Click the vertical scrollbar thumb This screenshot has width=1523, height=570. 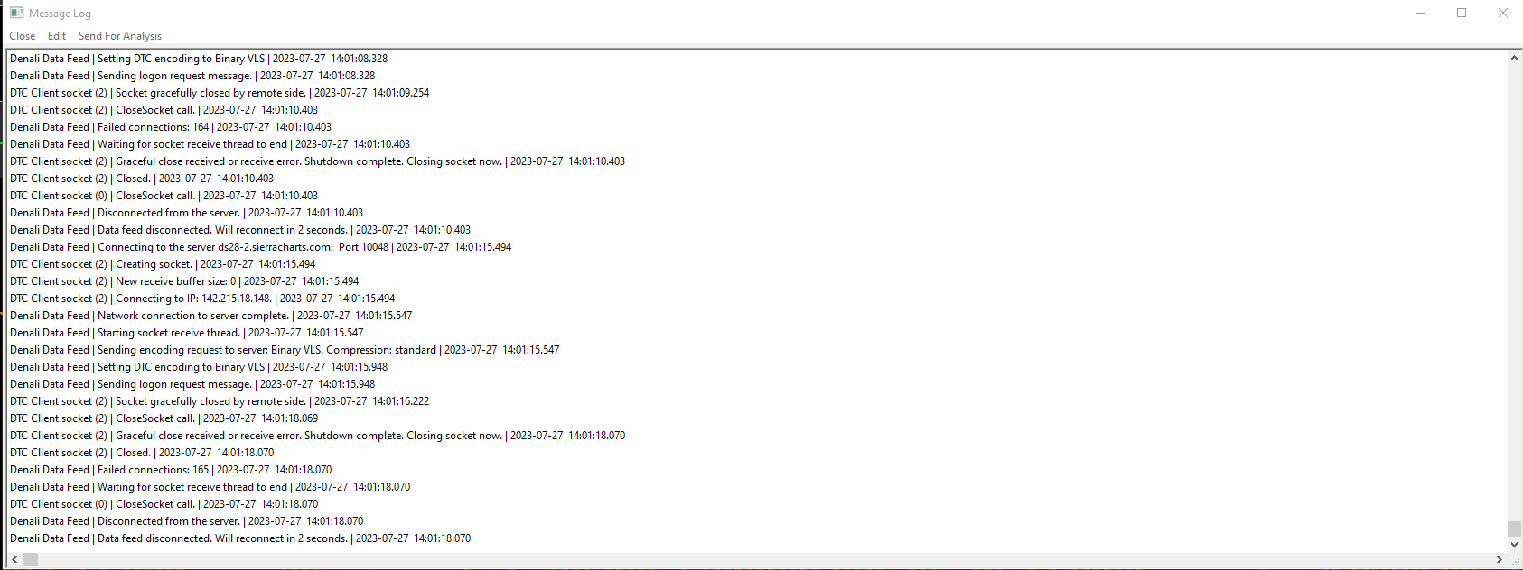1514,529
